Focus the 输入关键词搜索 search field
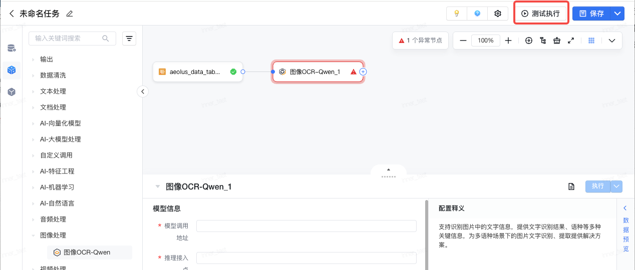Screen dimensions: 635x270 pos(72,38)
